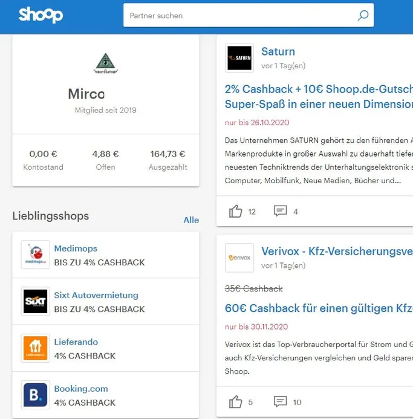The image size is (413, 419).
Task: Open the Lieferando shop link
Action: (x=76, y=342)
